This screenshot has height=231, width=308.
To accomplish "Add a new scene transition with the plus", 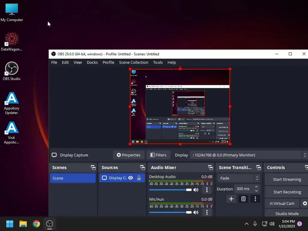I will point(231,199).
